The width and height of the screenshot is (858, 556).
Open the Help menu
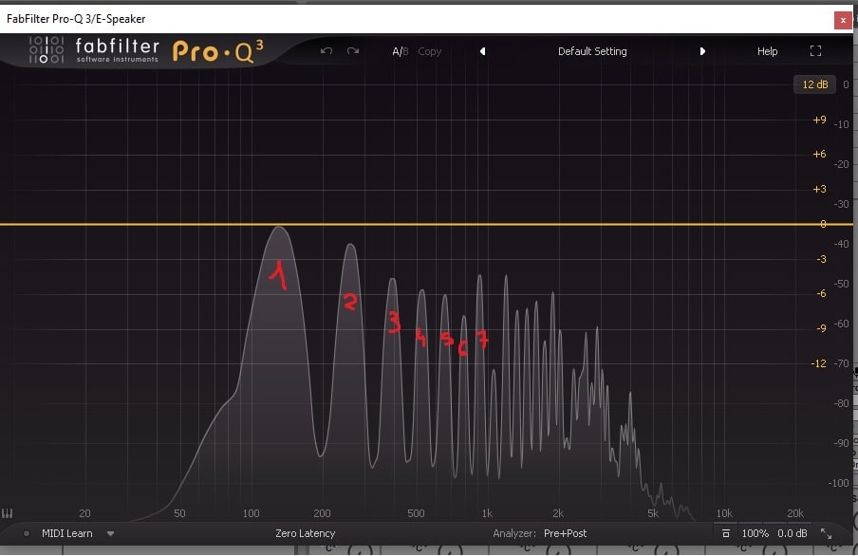point(767,51)
